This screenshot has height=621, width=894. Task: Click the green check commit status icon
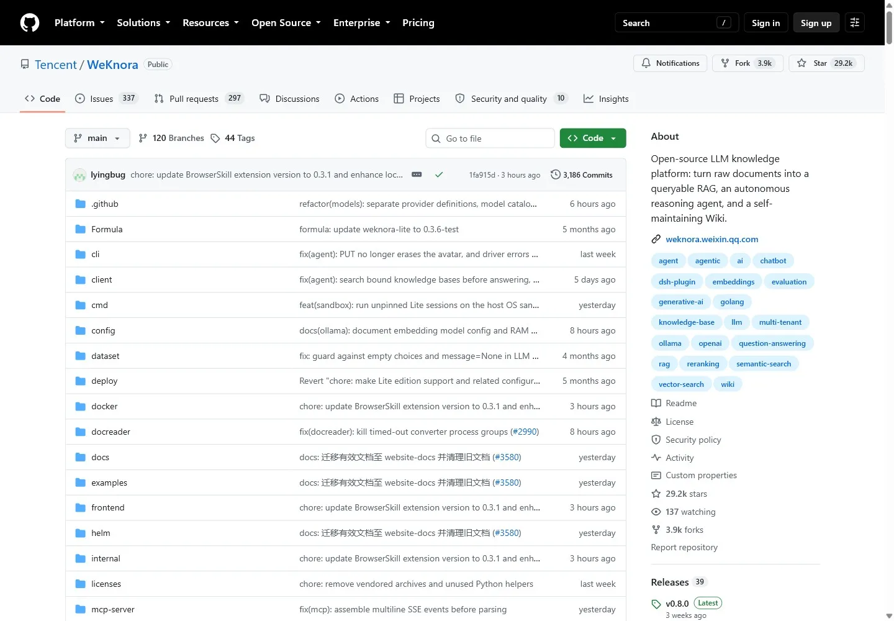click(x=439, y=175)
